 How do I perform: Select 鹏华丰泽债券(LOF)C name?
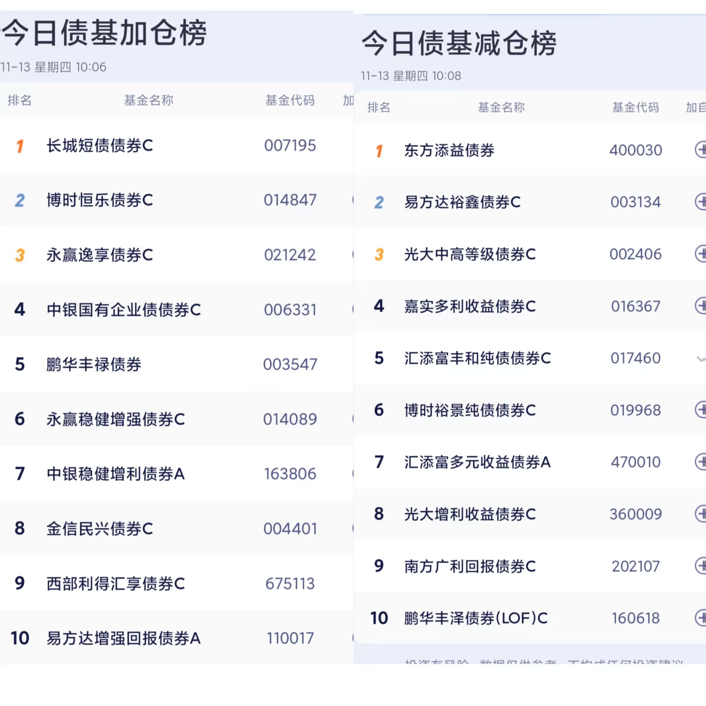(476, 618)
